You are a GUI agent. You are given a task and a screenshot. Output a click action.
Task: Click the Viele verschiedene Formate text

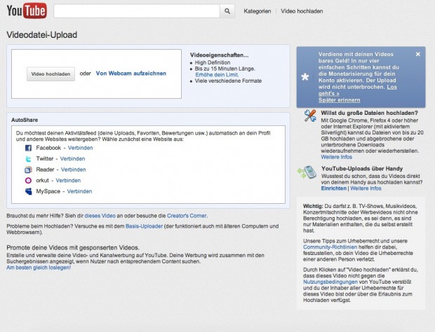228,81
